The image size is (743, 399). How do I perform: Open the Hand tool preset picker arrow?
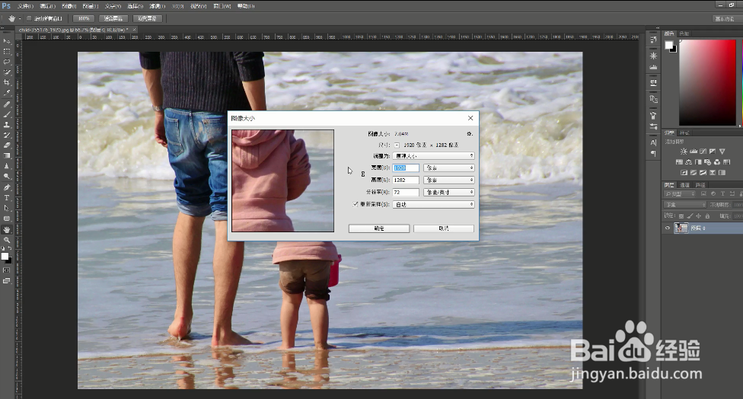(x=20, y=18)
